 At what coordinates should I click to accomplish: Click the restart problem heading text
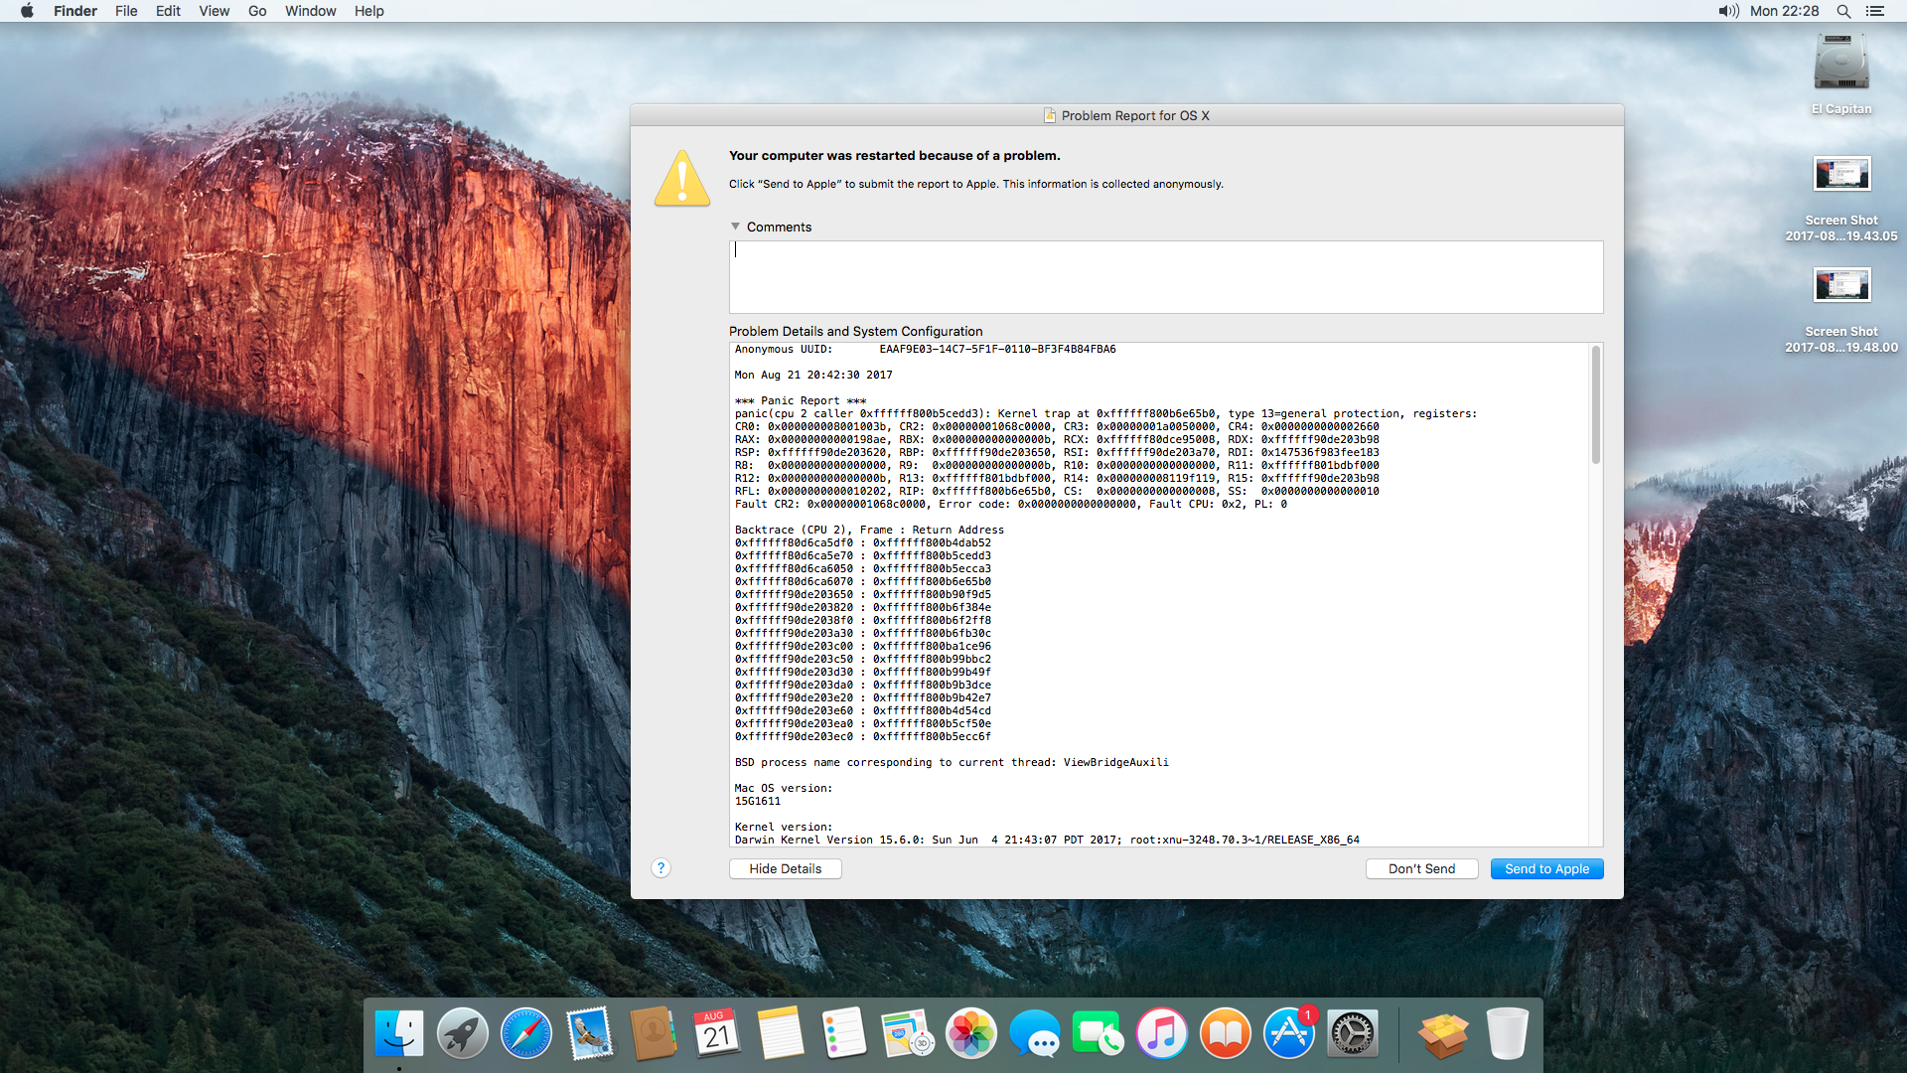tap(894, 155)
